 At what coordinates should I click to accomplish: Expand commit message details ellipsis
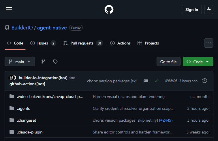(146, 81)
